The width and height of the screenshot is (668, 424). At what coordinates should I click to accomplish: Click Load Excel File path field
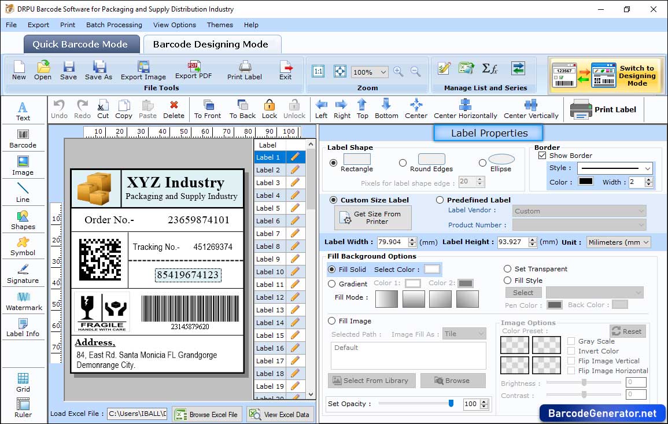pyautogui.click(x=137, y=414)
